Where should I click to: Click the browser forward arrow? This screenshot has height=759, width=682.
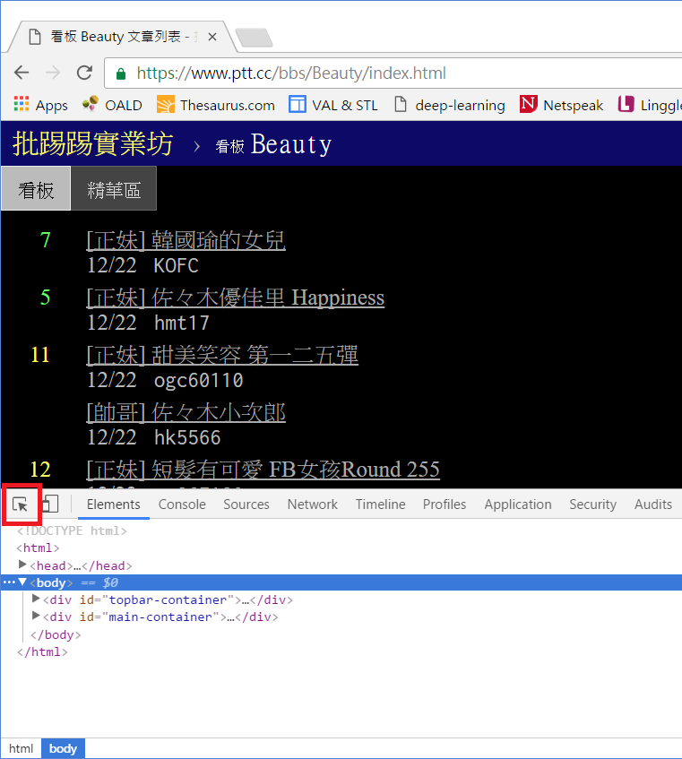[x=53, y=73]
